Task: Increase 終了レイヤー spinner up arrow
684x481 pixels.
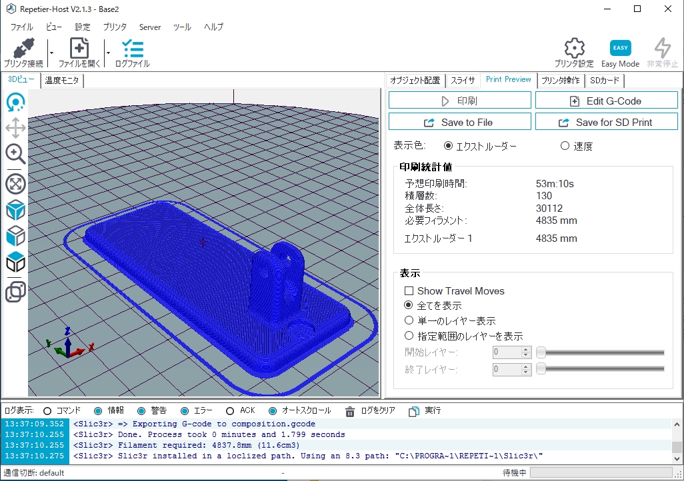Action: [x=525, y=367]
